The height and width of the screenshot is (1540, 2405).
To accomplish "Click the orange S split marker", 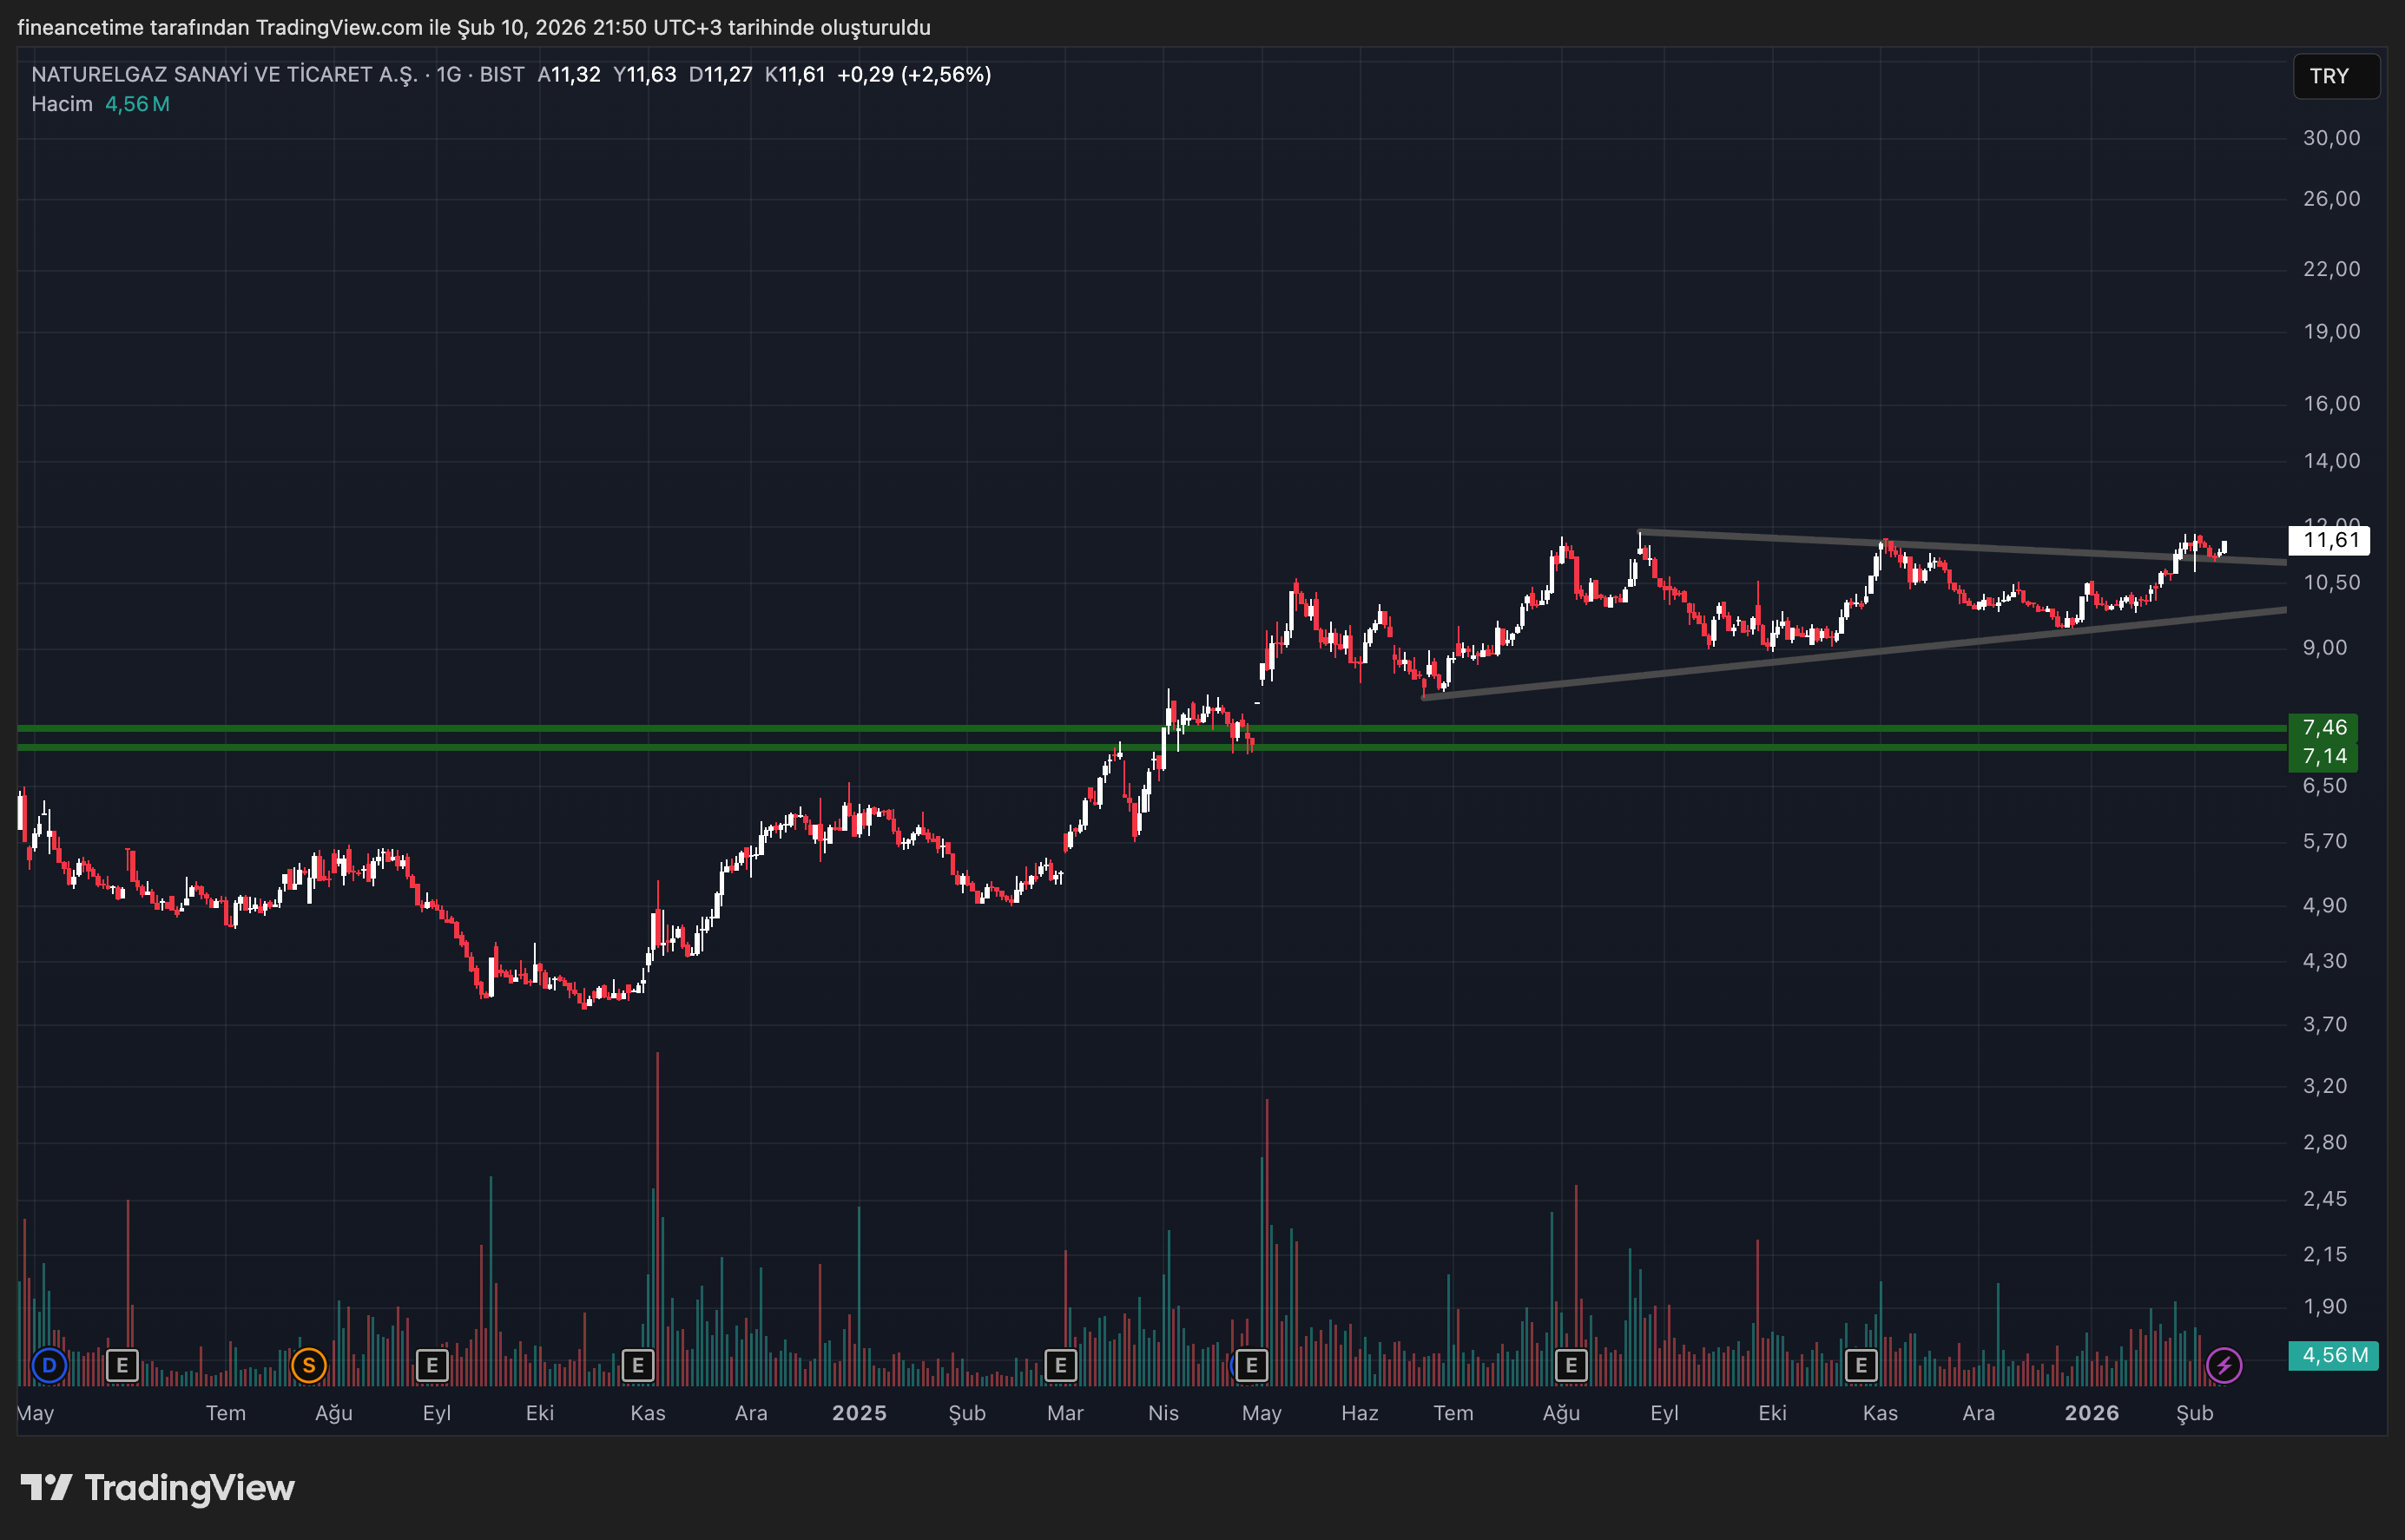I will point(309,1365).
